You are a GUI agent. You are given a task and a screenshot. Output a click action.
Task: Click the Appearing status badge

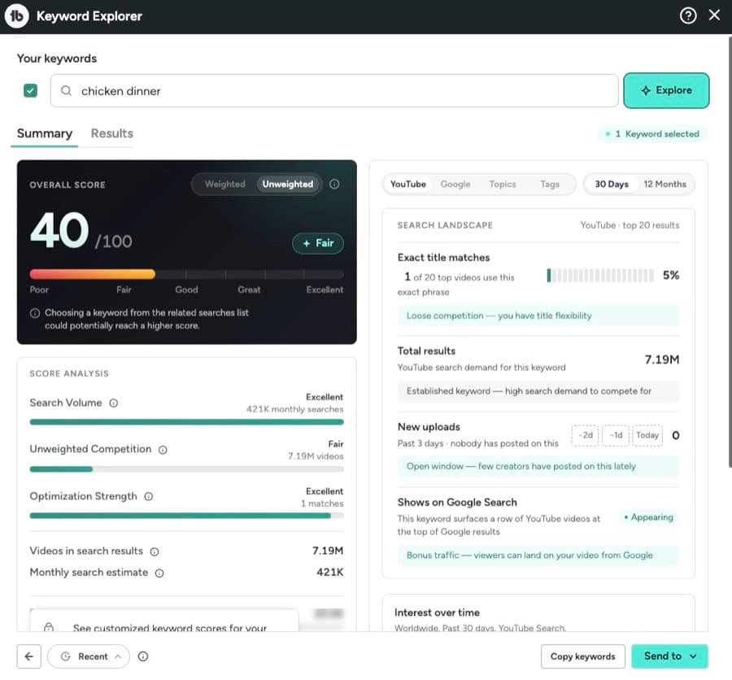[x=649, y=517]
